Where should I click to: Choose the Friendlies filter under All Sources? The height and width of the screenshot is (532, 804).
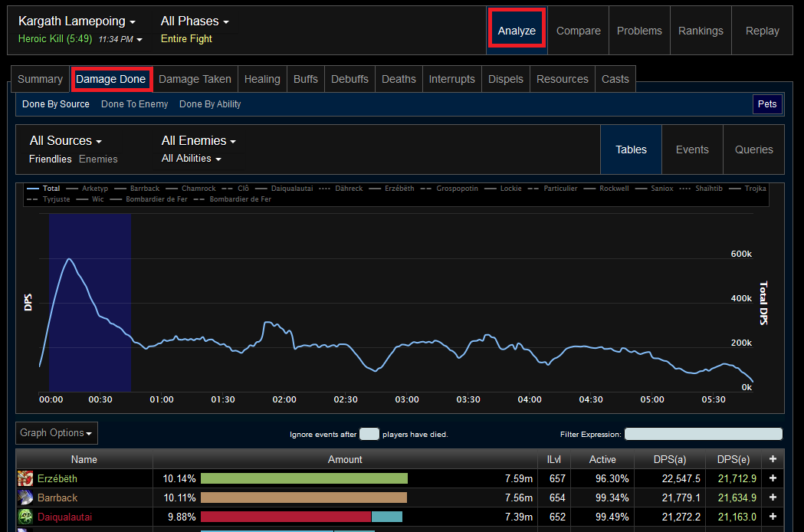[x=51, y=159]
